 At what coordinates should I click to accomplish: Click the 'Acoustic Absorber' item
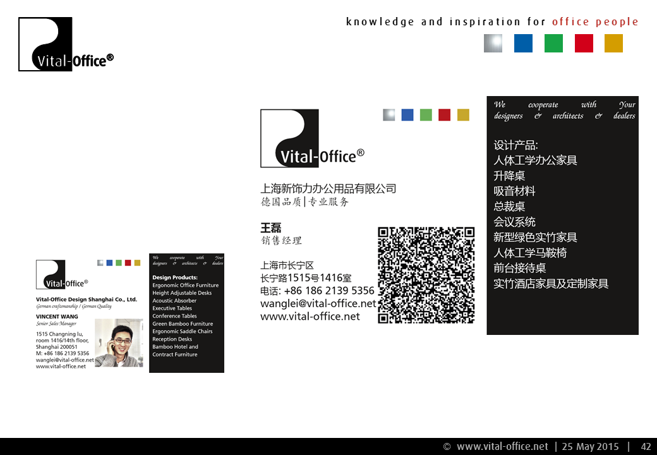[174, 300]
